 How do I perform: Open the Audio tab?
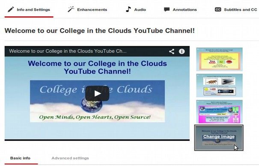point(136,9)
